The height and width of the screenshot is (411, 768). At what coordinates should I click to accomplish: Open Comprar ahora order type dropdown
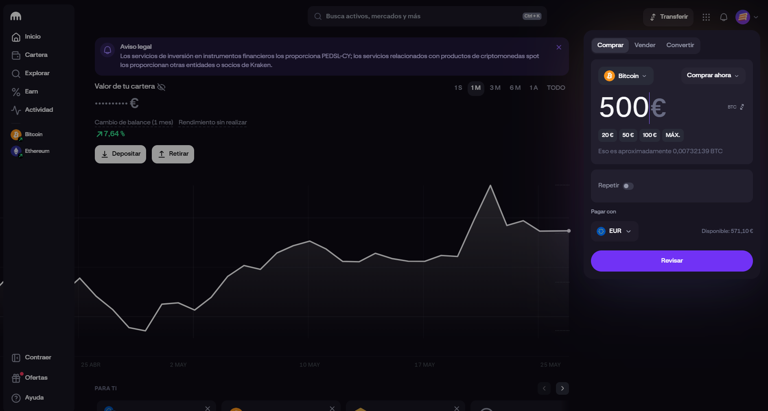tap(713, 76)
